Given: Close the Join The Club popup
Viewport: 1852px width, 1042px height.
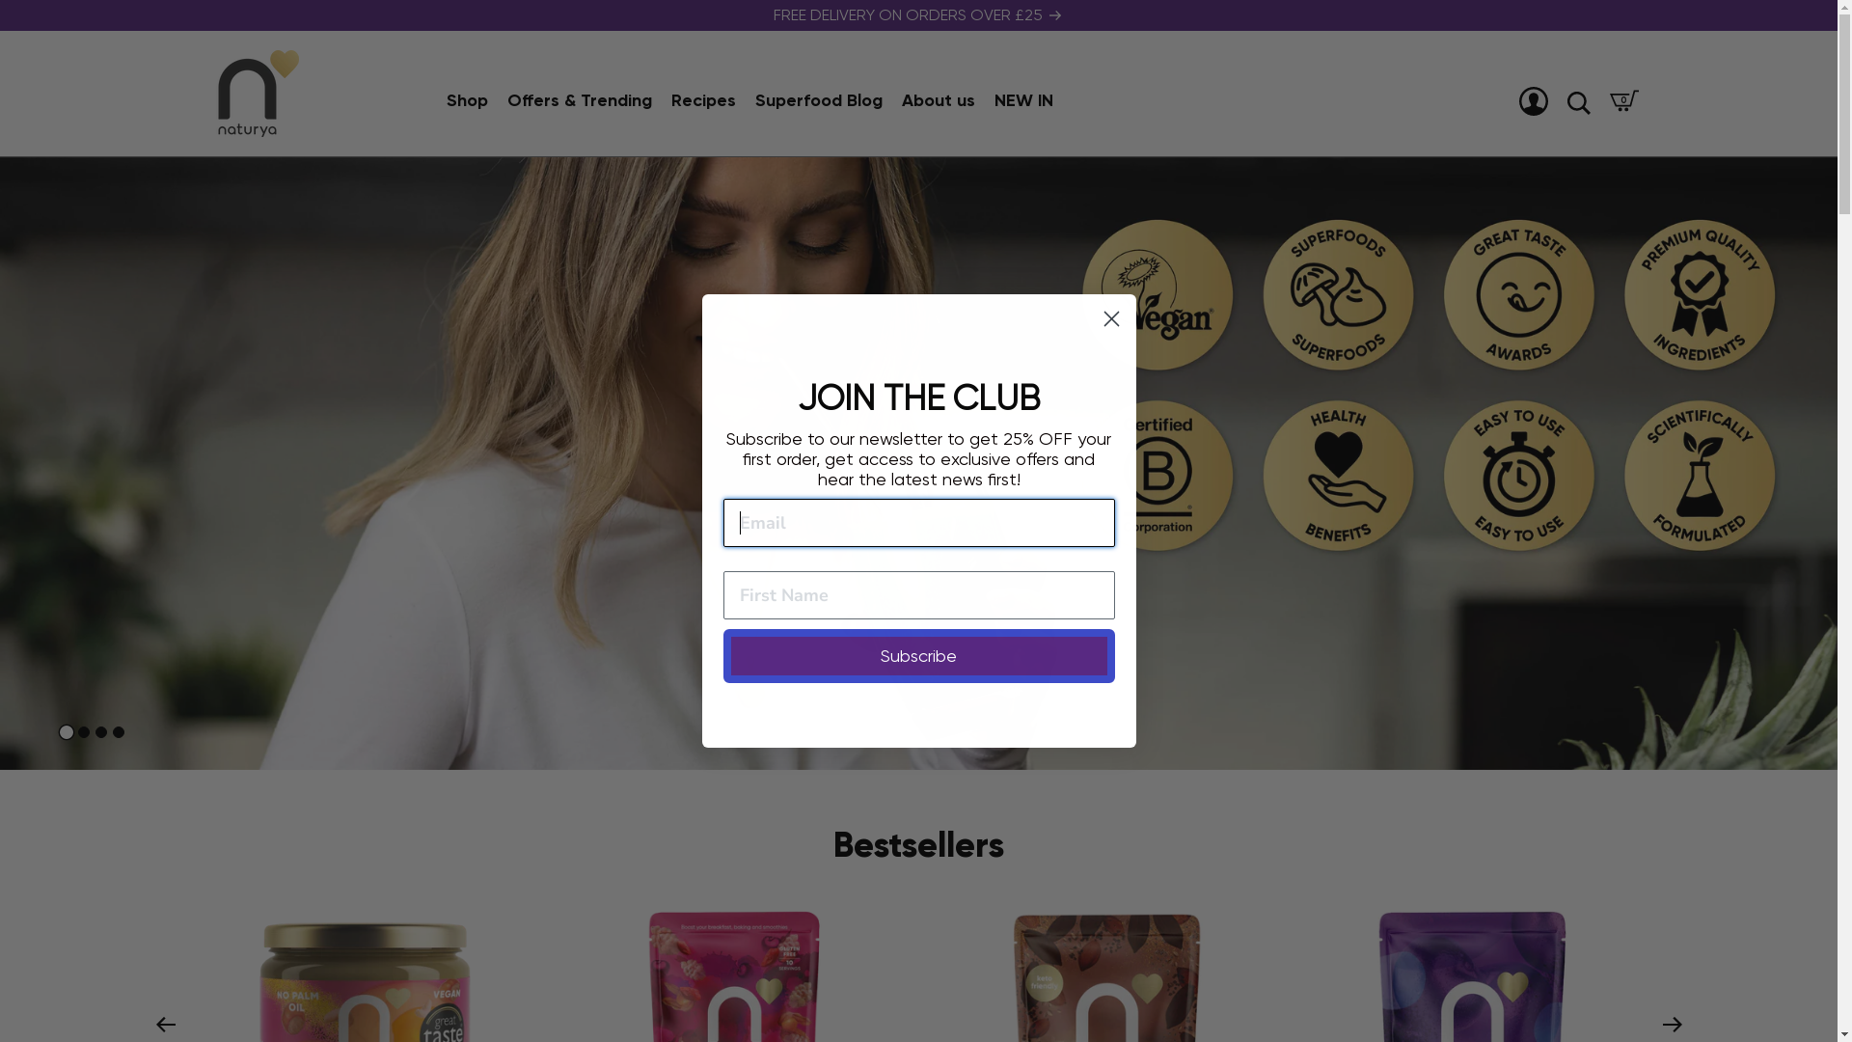Looking at the screenshot, I should [1111, 319].
